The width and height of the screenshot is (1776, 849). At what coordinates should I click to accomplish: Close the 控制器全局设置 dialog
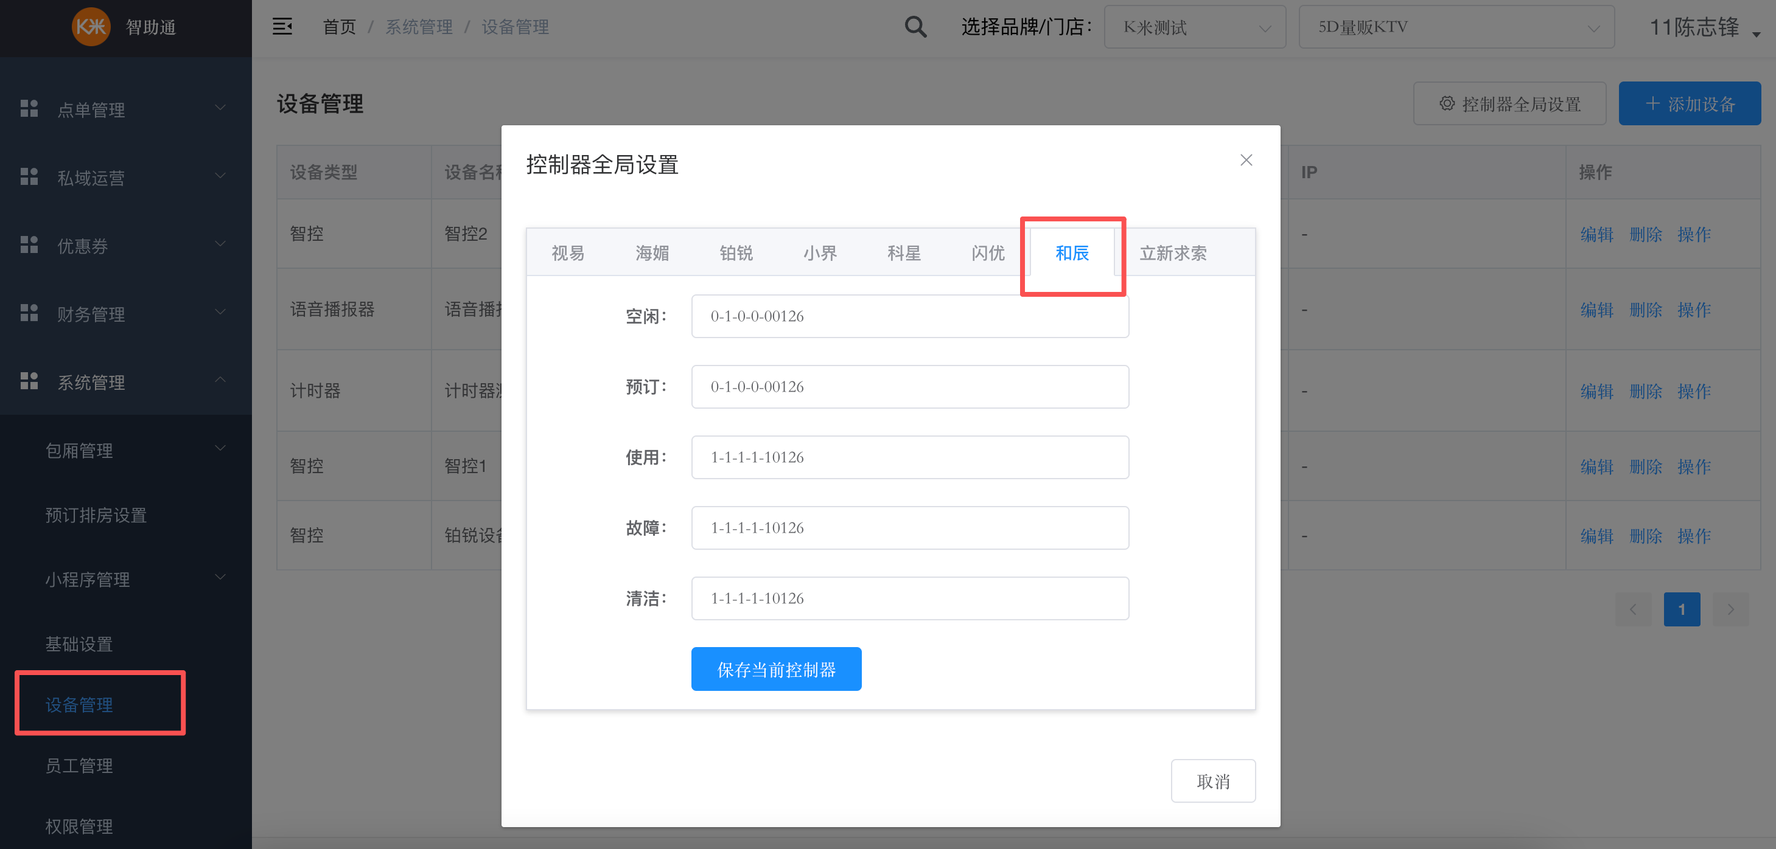pyautogui.click(x=1246, y=160)
